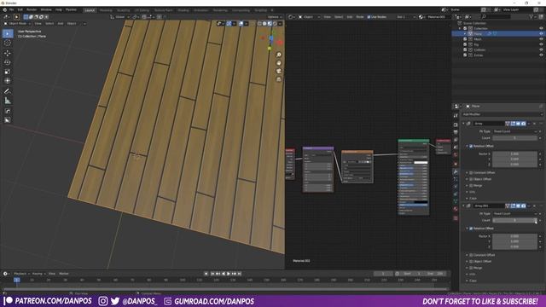The image size is (546, 307).
Task: Hide the Rig collection via eye icon
Action: coord(541,44)
